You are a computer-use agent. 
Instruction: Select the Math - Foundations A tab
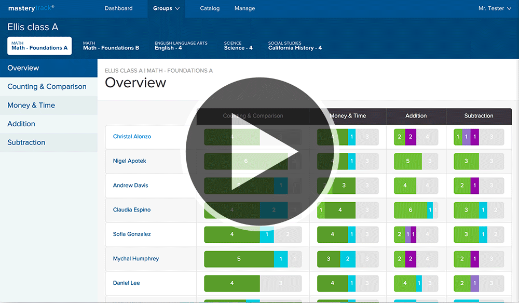click(x=39, y=46)
